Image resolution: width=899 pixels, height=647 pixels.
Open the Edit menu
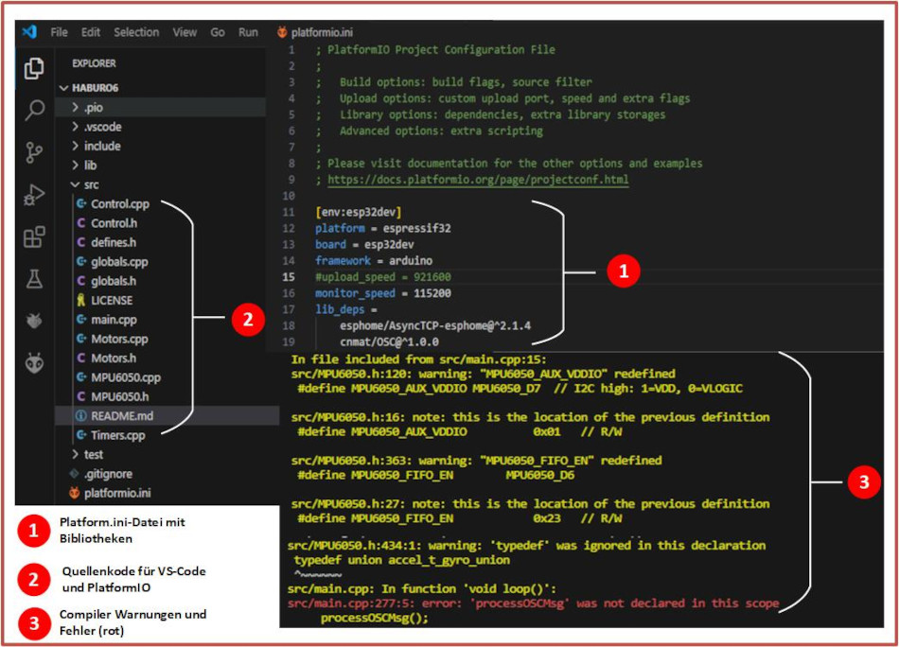tap(91, 32)
